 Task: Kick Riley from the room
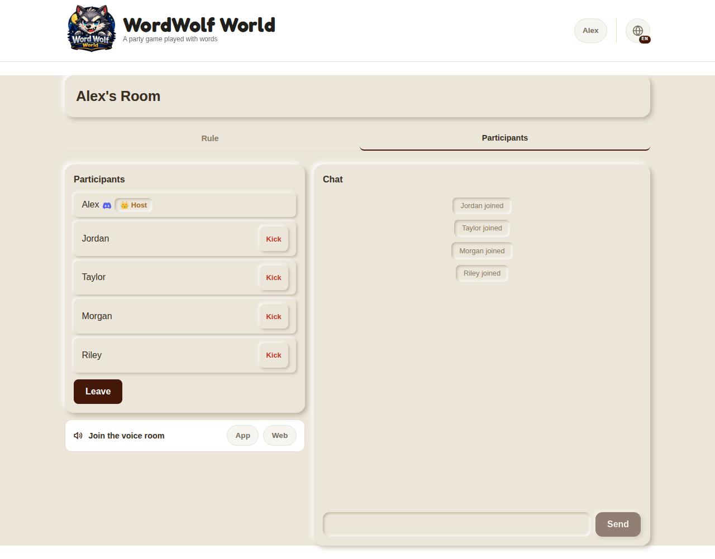click(274, 355)
